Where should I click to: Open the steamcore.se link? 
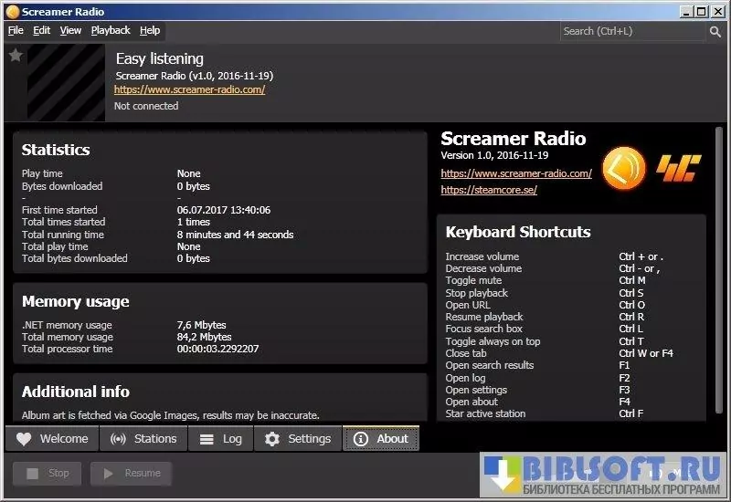pyautogui.click(x=489, y=190)
